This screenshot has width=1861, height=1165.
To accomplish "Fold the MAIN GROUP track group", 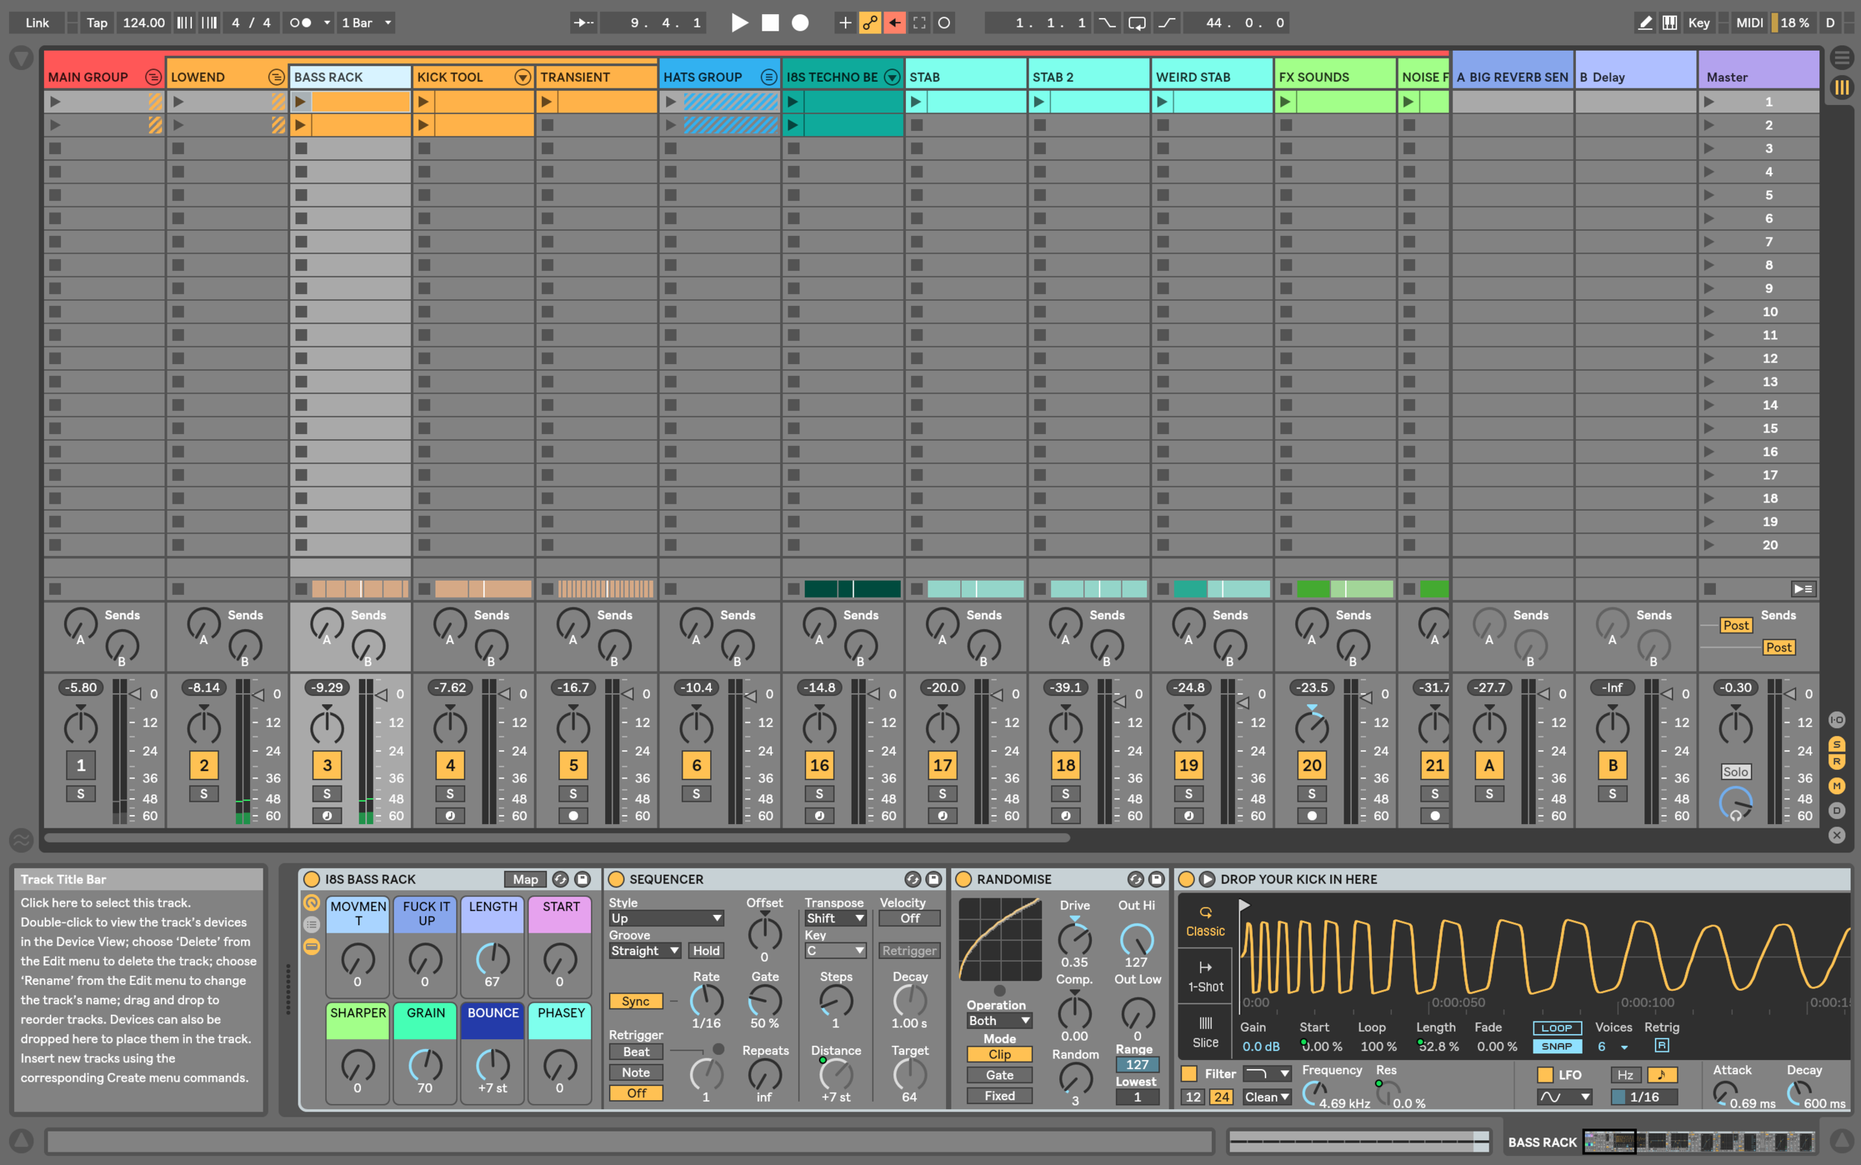I will (x=153, y=77).
